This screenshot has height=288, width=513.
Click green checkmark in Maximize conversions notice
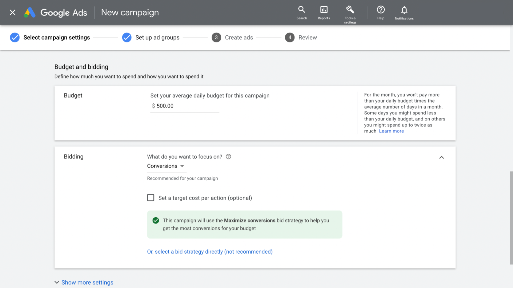(156, 221)
